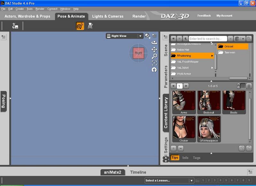Click the navigate up folder icon
This screenshot has width=256, height=186.
tap(185, 39)
